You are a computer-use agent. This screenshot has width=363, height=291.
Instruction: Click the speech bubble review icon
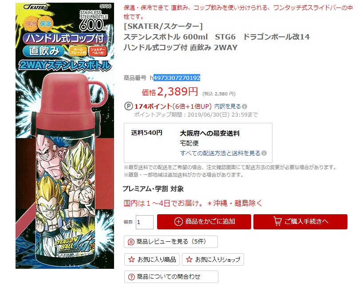[x=131, y=242]
